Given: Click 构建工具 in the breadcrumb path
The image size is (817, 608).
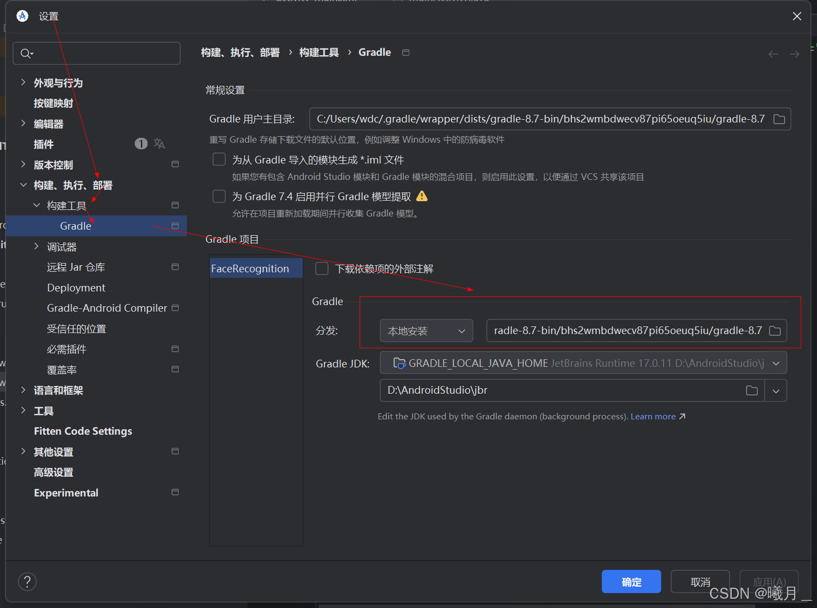Looking at the screenshot, I should click(319, 52).
